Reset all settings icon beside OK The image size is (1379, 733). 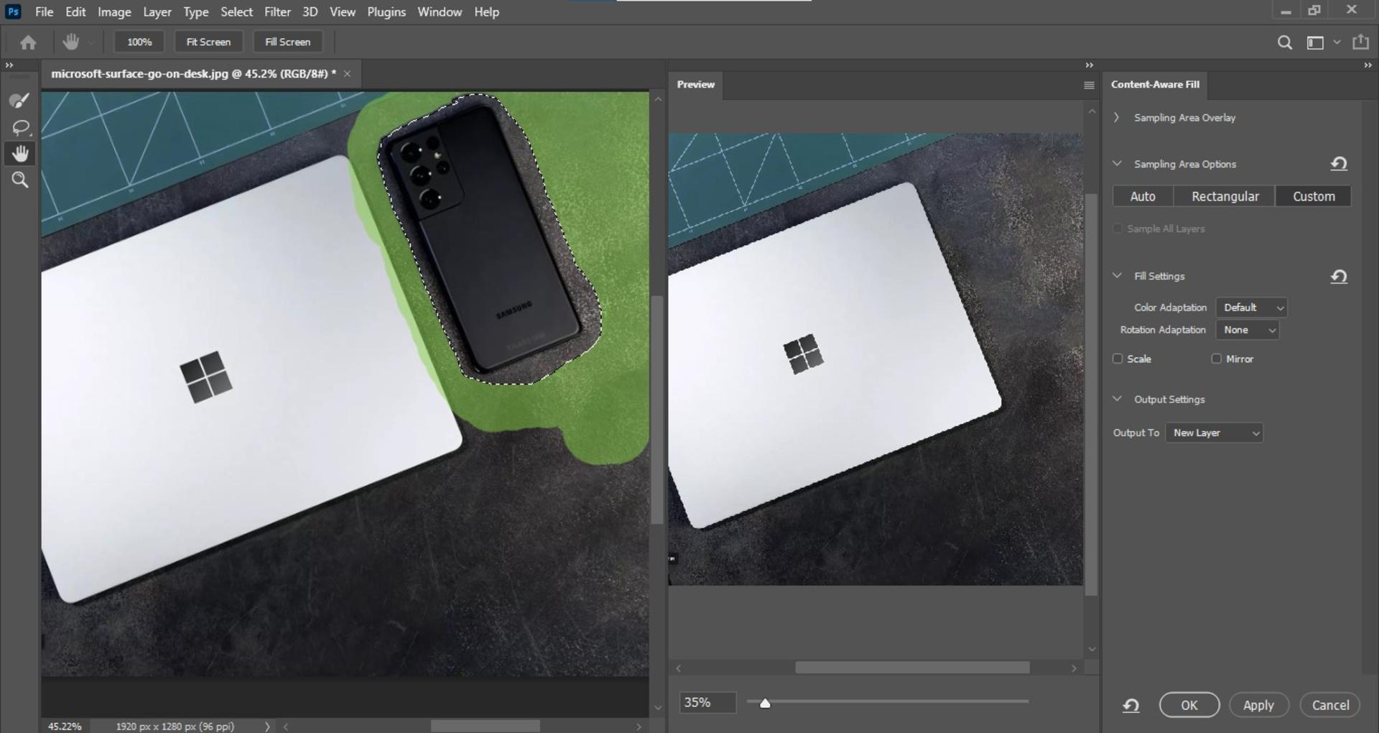1131,706
